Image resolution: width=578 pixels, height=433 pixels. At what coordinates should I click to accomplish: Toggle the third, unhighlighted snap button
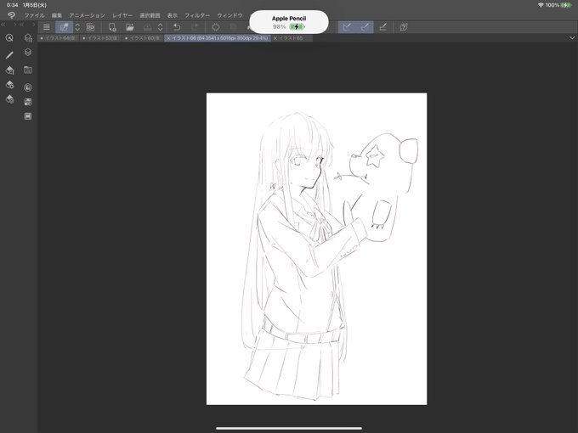[382, 27]
